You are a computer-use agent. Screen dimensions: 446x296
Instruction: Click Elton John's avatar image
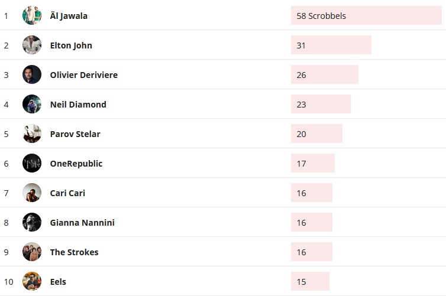[32, 45]
